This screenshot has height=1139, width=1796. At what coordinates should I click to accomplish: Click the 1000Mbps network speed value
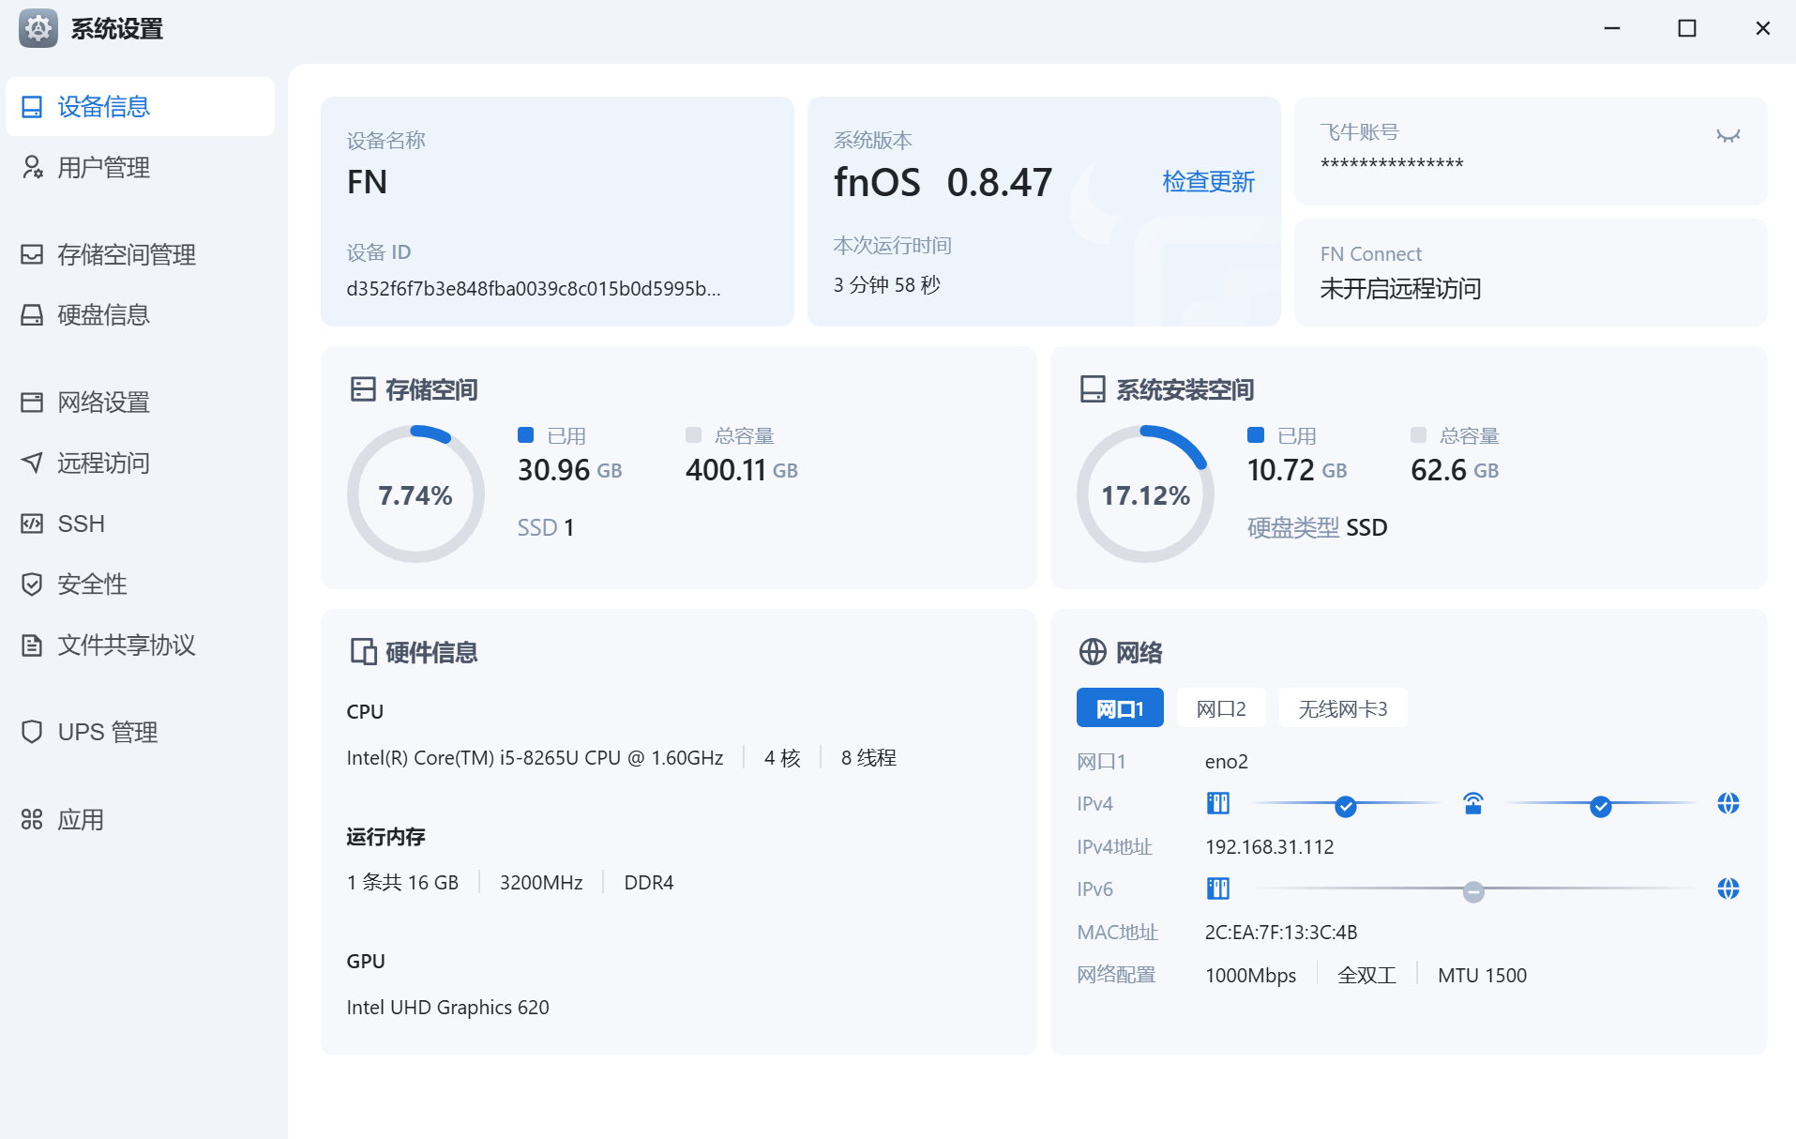click(x=1250, y=976)
